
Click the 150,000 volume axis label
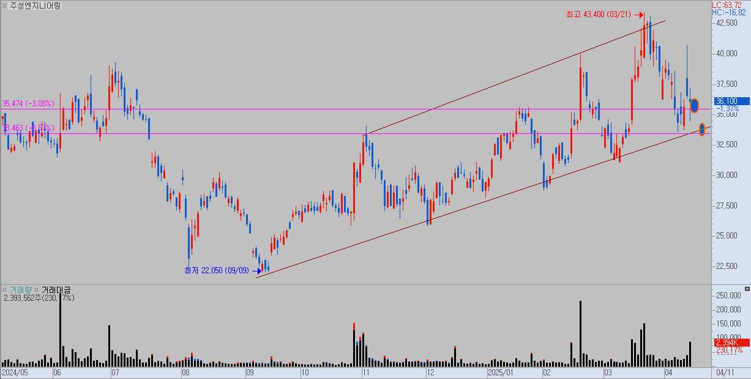tap(729, 323)
